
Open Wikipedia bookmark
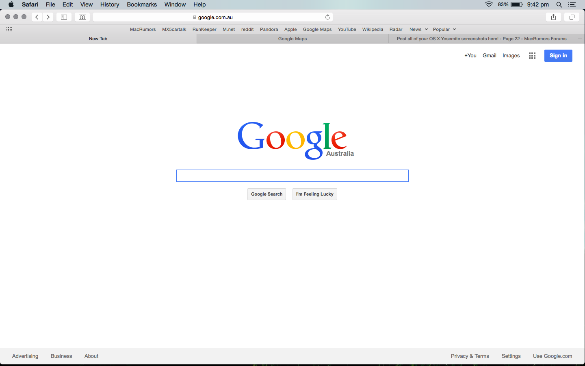(373, 29)
